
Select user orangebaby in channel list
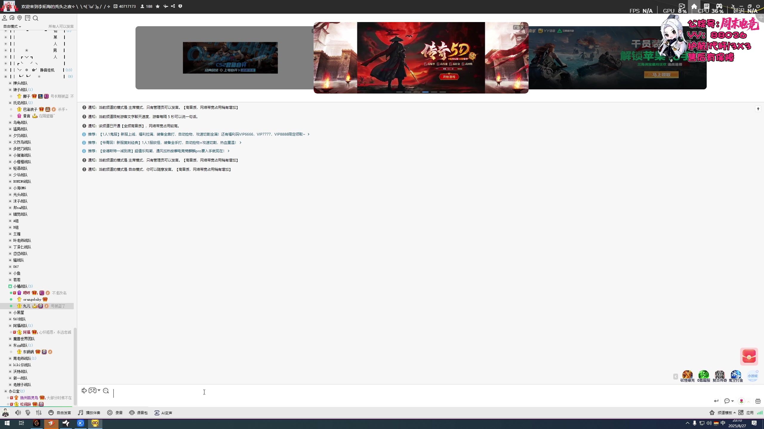32,299
